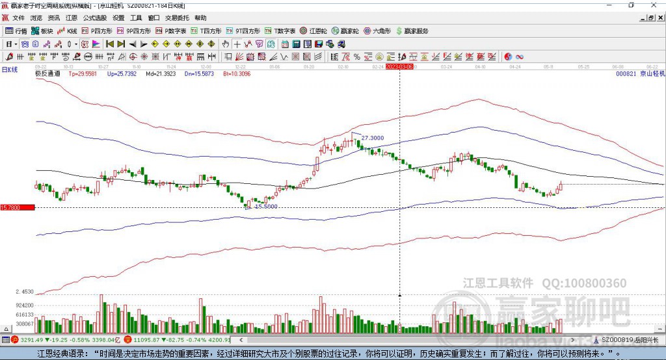Click the yin-yang red blue icon
The height and width of the screenshot is (360, 666).
coord(508,57)
